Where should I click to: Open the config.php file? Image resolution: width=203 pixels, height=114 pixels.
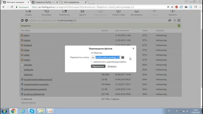(28, 70)
